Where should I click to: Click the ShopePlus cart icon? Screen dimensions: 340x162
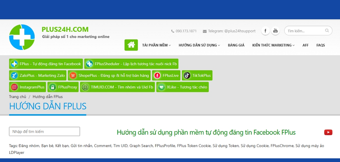click(73, 75)
